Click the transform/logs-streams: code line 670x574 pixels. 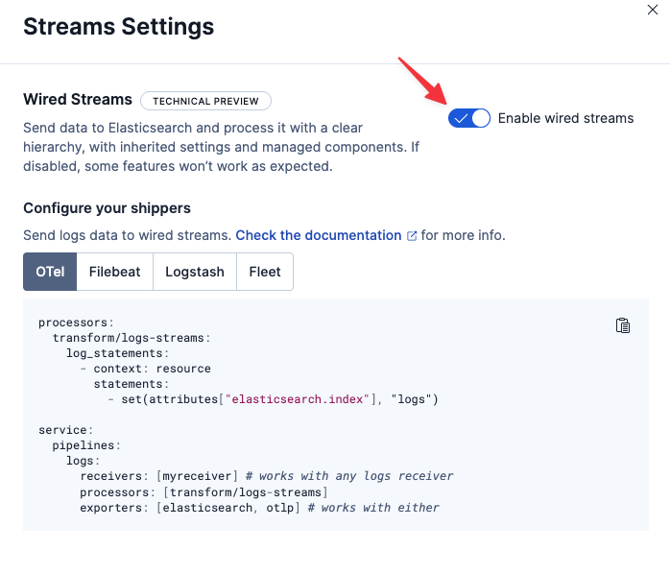click(132, 338)
